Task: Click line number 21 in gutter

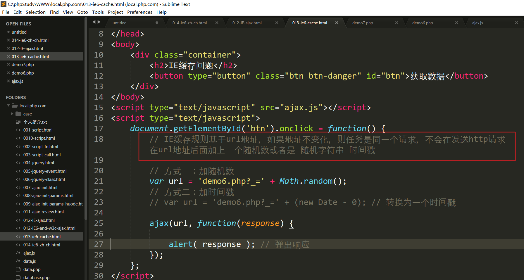Action: click(99, 181)
